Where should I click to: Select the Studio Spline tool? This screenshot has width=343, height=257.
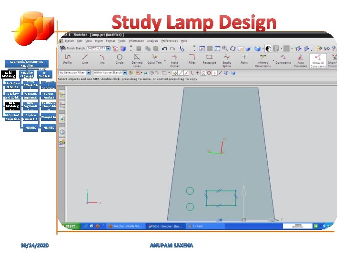[x=227, y=60]
